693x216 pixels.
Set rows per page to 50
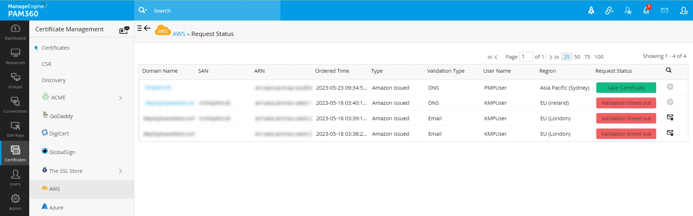coord(577,57)
